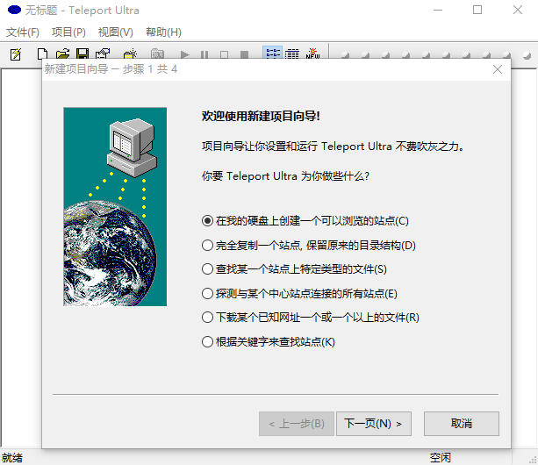
Task: Click the 空闲 status bar text
Action: (x=441, y=458)
